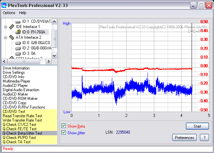Collapse the ATA Interface 2 tree node
Screen dimensions: 214x153
pyautogui.click(x=5, y=37)
